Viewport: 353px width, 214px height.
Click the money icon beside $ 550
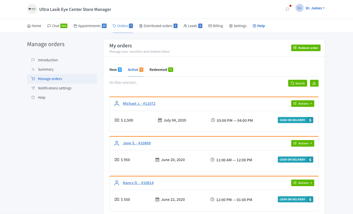pyautogui.click(x=117, y=200)
